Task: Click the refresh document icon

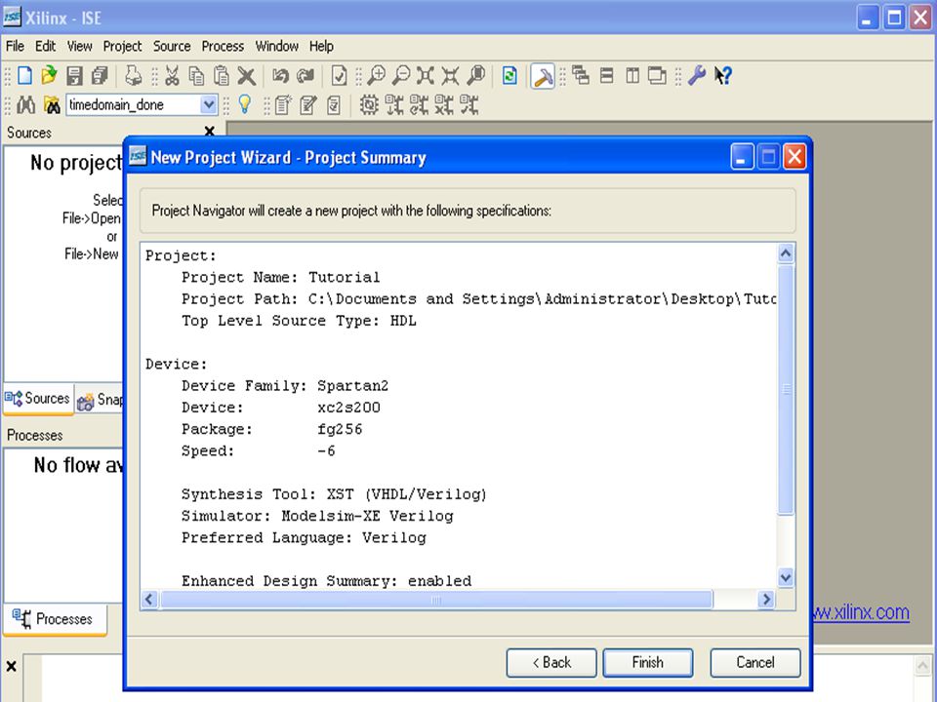Action: click(x=509, y=76)
